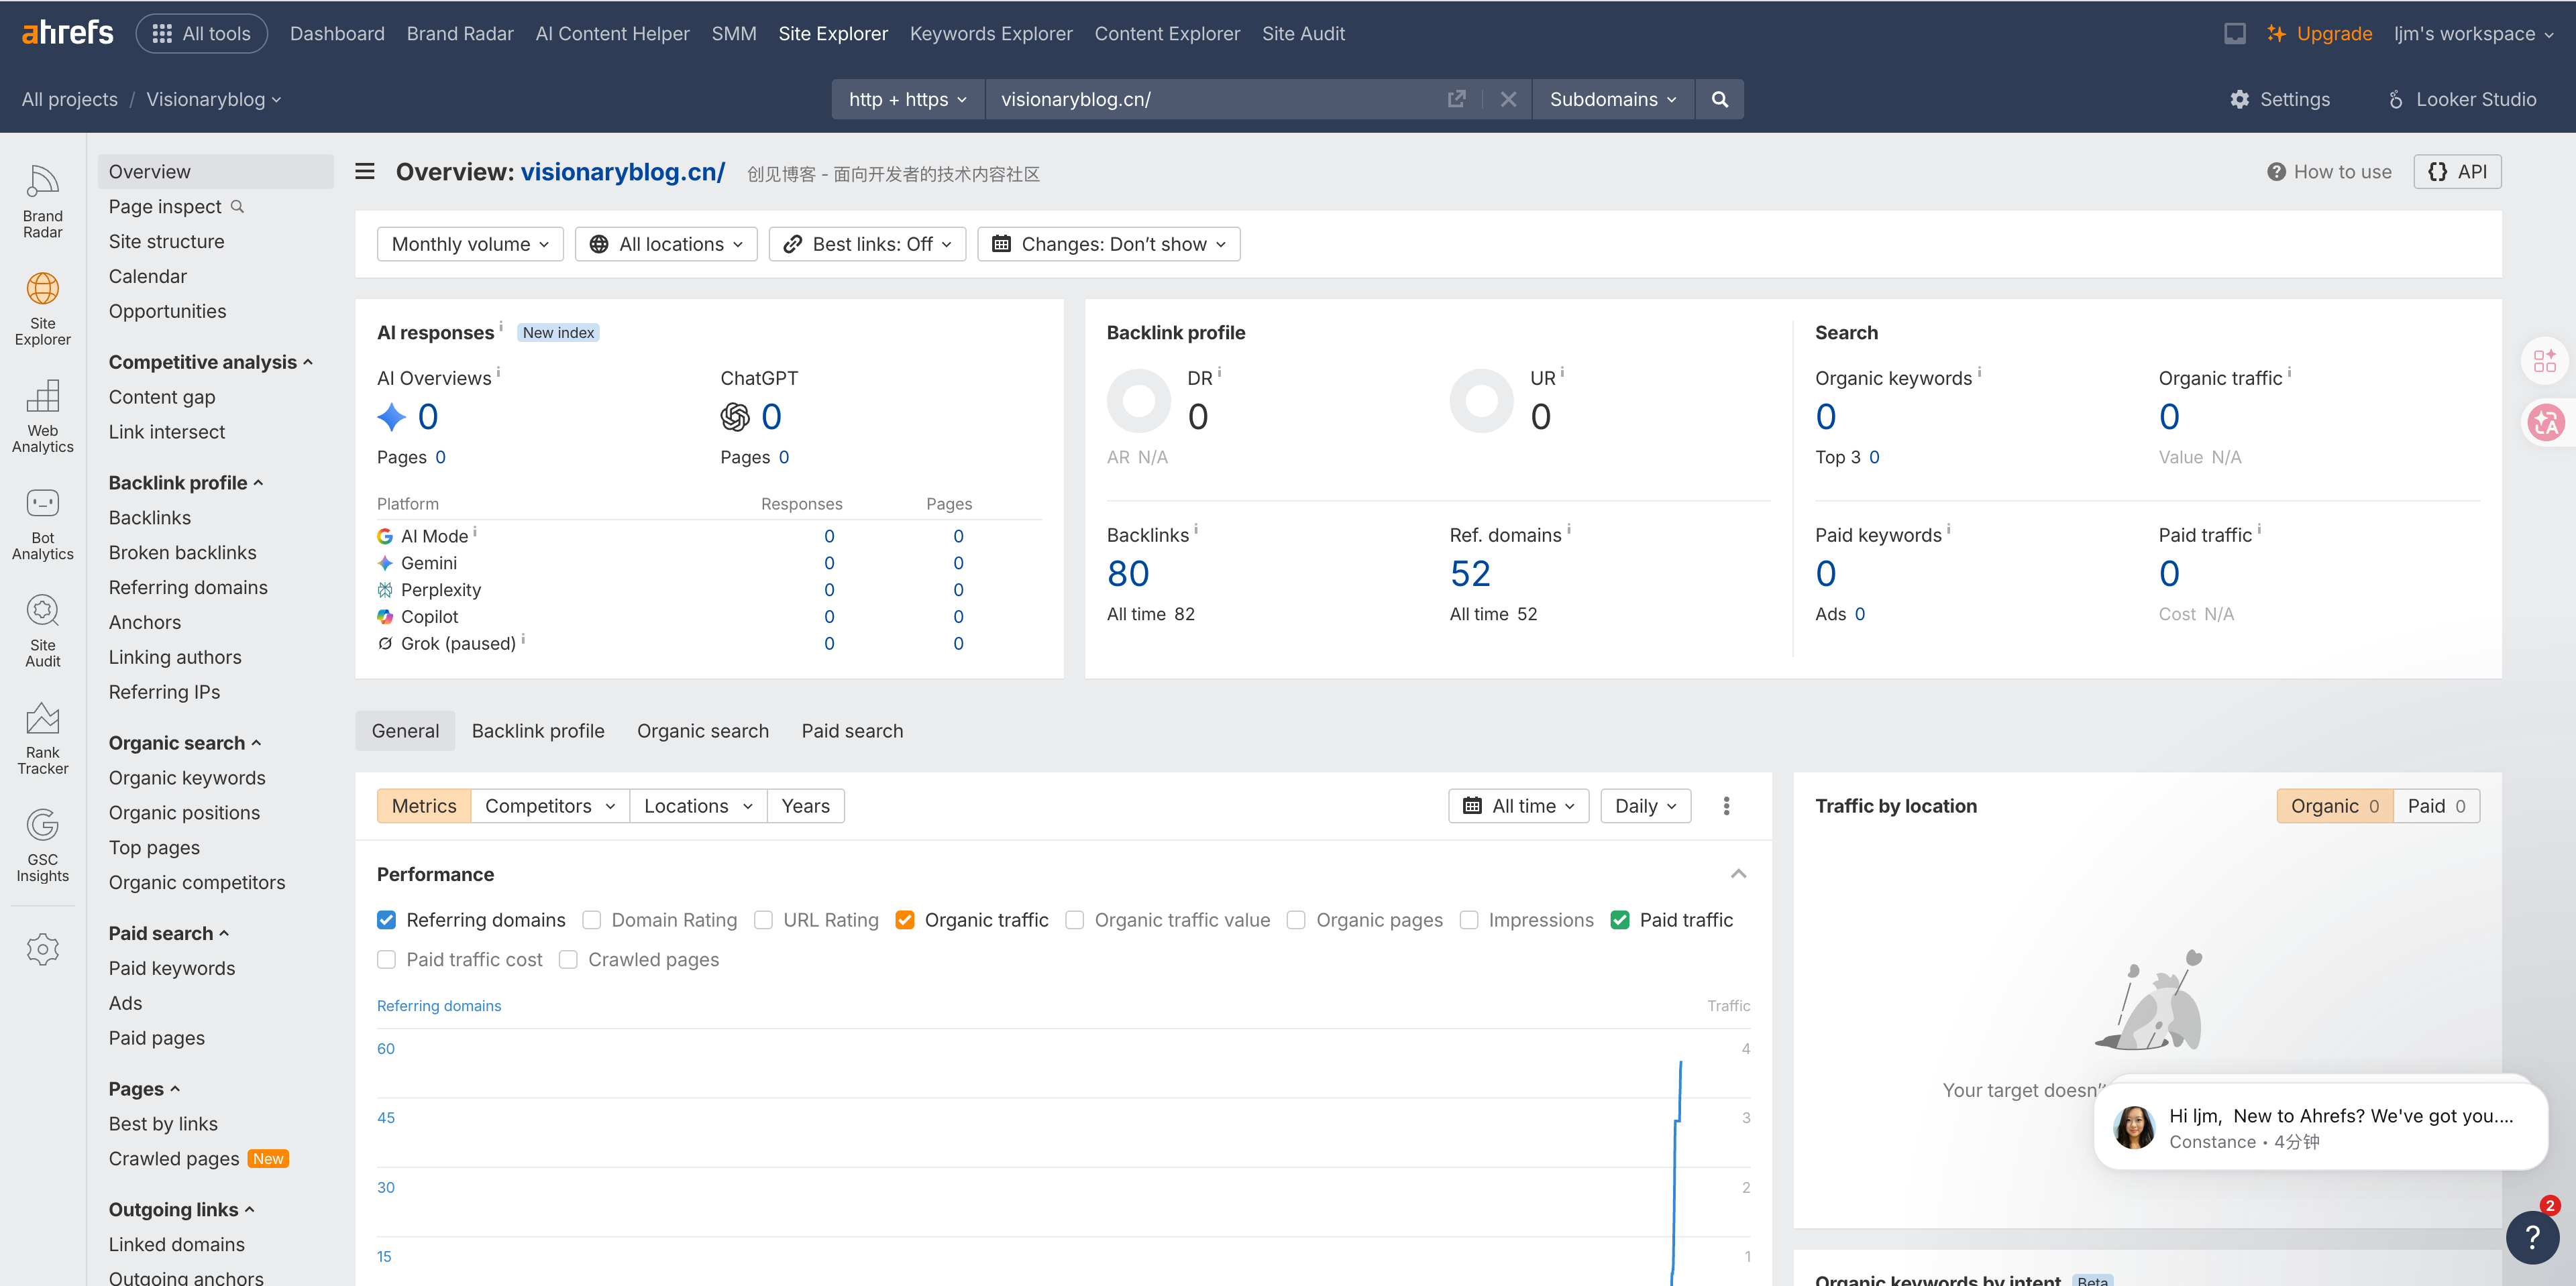Open Keywords Explorer in top navigation
Viewport: 2576px width, 1286px height.
(x=991, y=33)
